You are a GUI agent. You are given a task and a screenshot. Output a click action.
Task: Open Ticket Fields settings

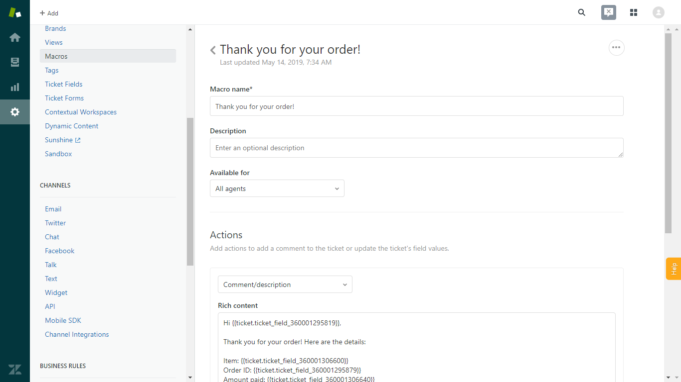[64, 84]
